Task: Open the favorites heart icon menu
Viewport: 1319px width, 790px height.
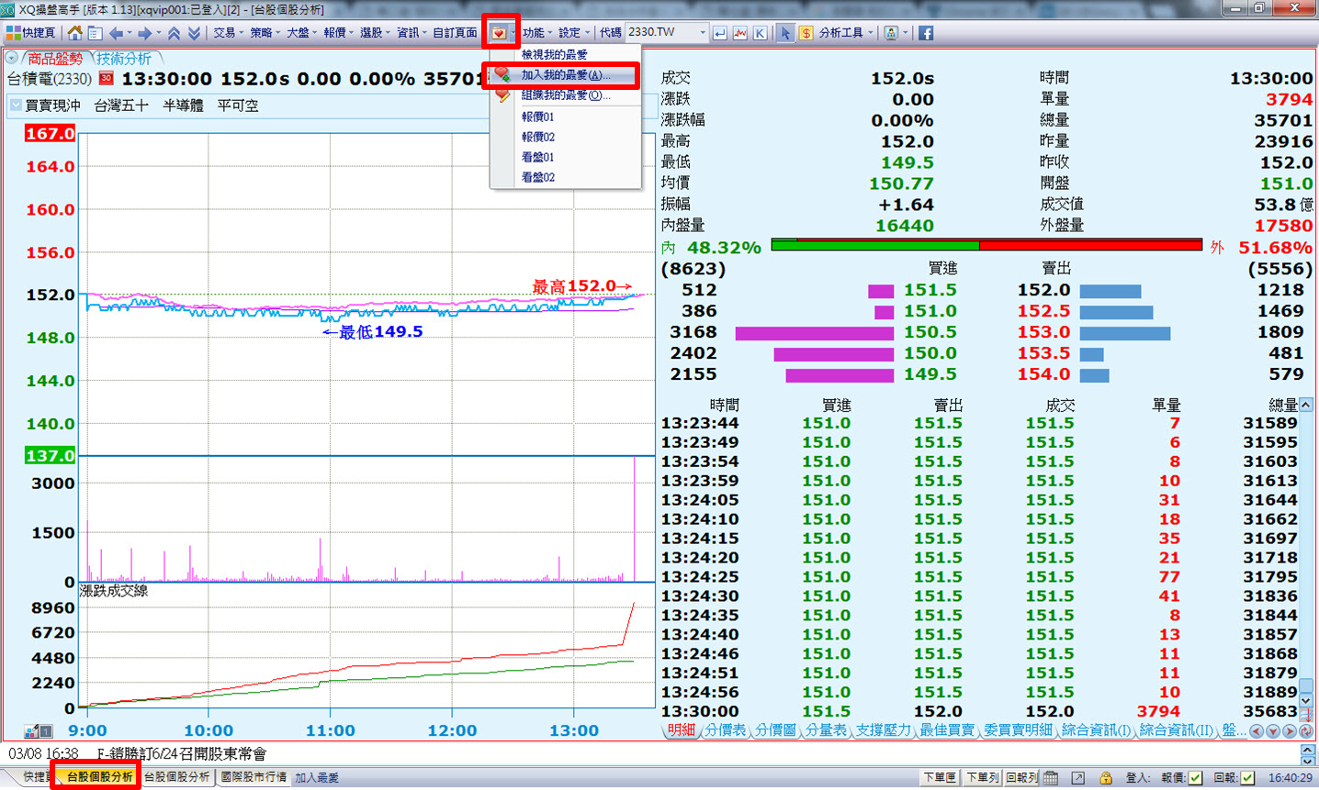Action: (499, 33)
